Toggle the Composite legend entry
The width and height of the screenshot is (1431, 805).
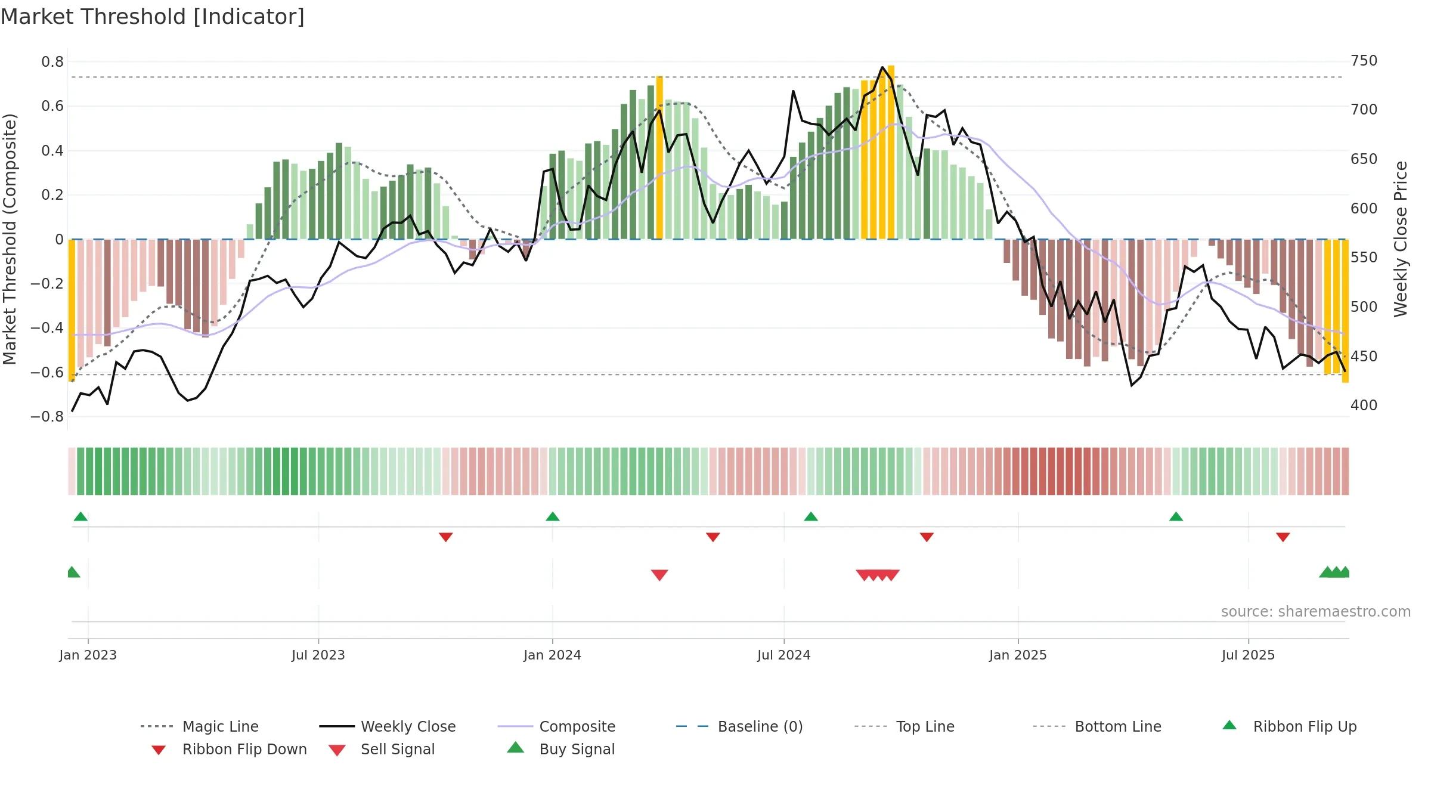coord(556,726)
